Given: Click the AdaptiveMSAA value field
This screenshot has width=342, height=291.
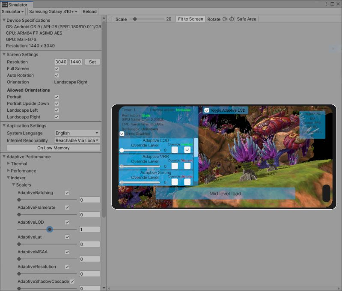Looking at the screenshot, I should click(89, 259).
